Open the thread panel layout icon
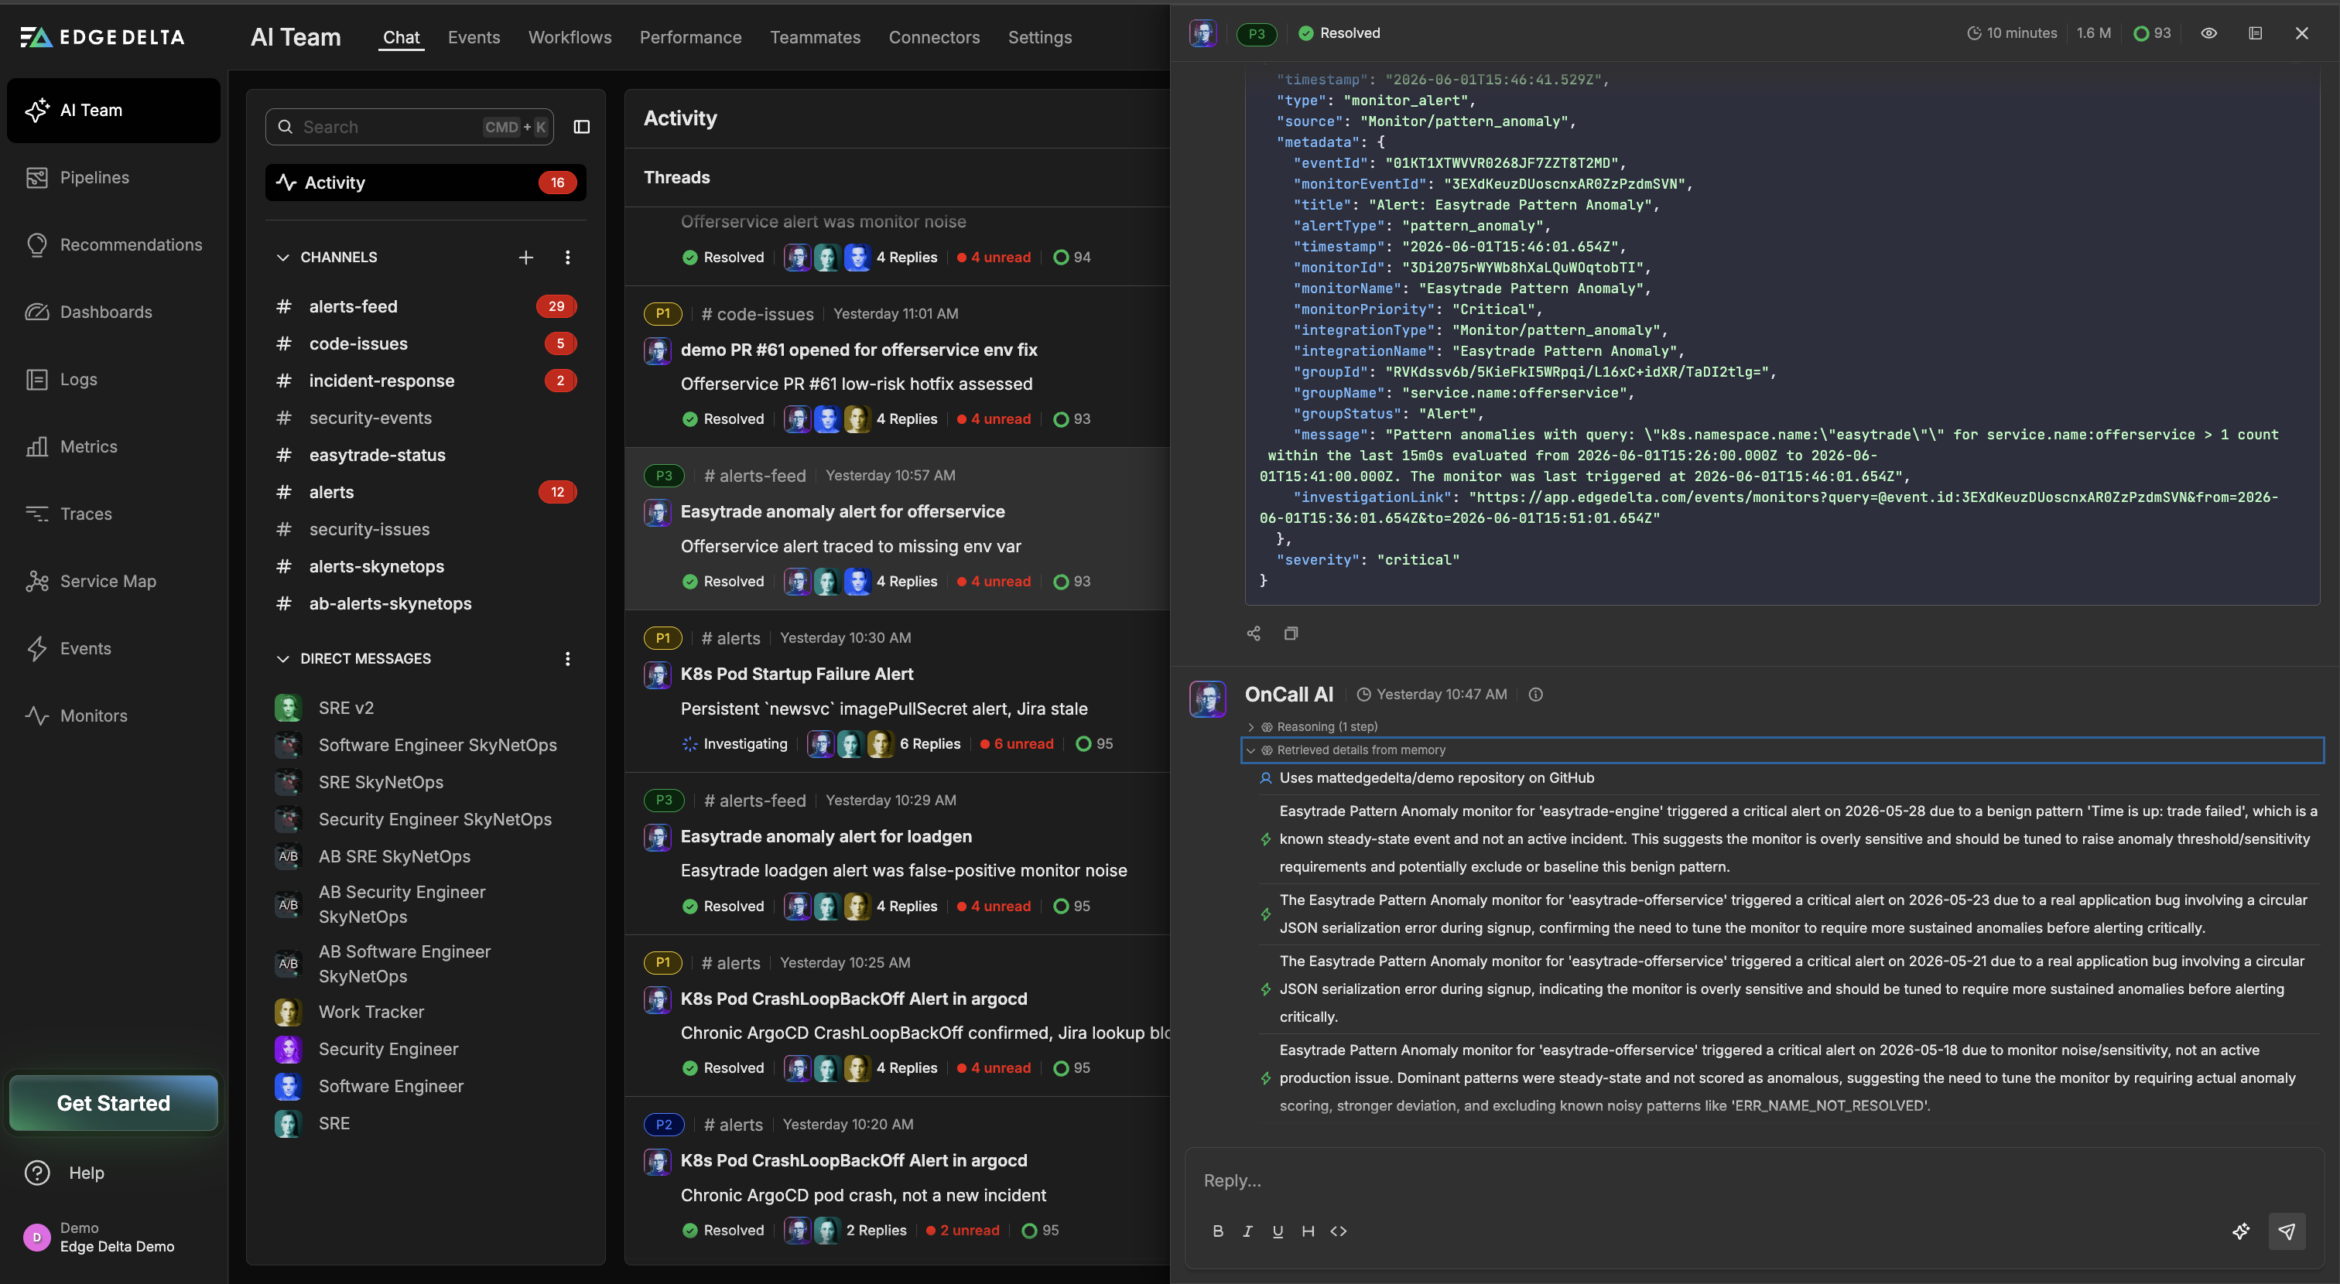This screenshot has width=2340, height=1284. click(2256, 32)
